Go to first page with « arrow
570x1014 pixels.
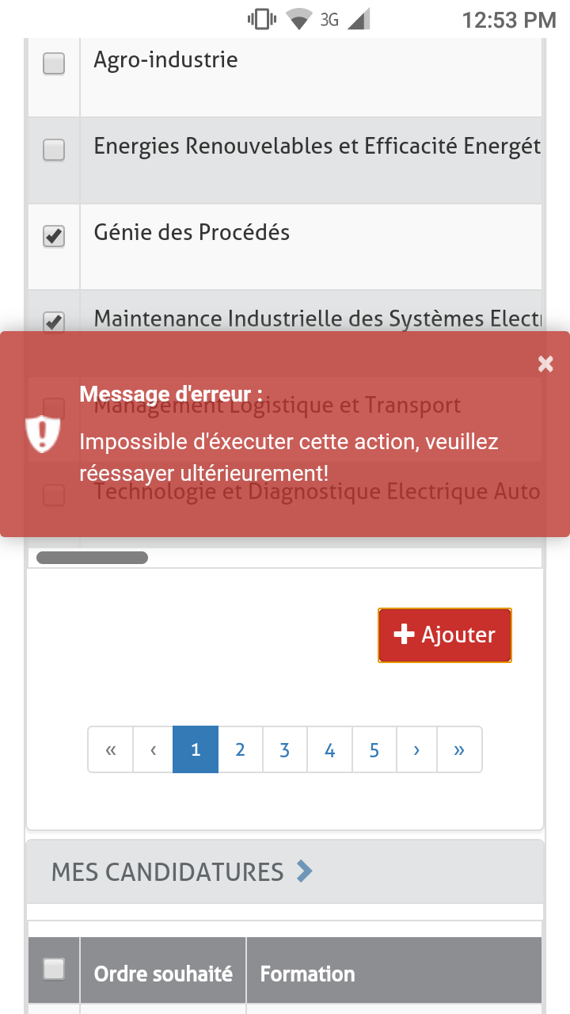pos(111,749)
